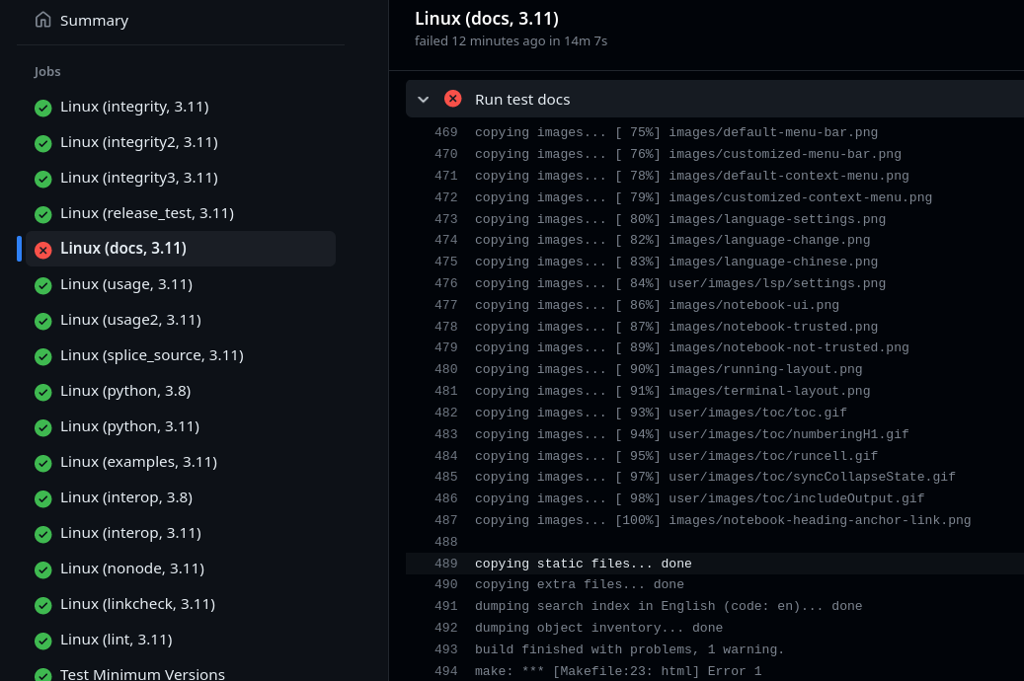Click log text 'images/language-chinese.png' line
Screen dimensions: 1024x681
(675, 262)
